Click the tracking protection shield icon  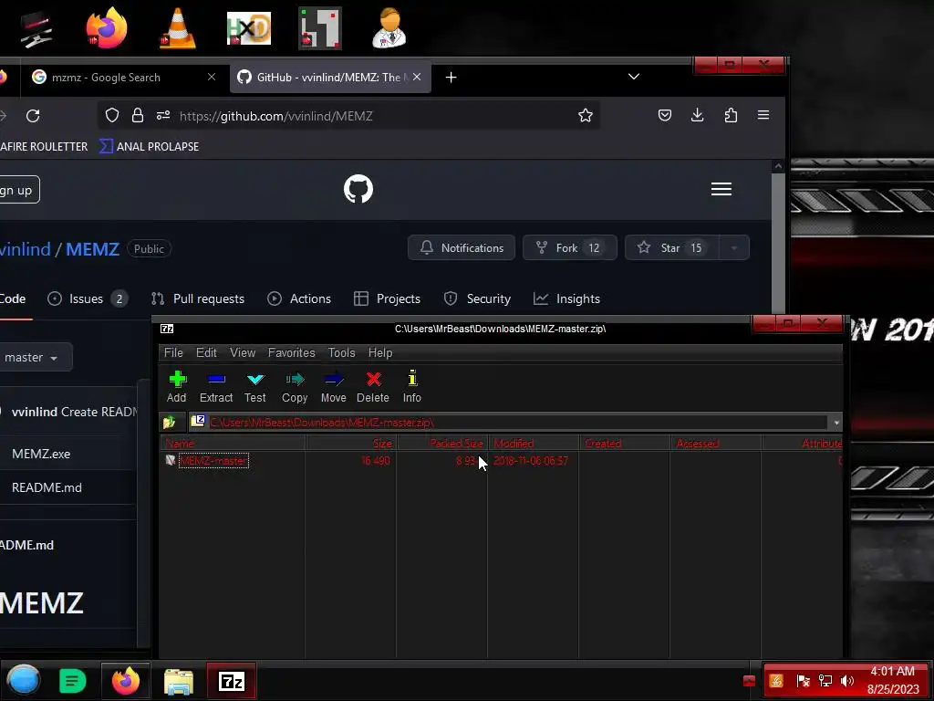pyautogui.click(x=112, y=116)
